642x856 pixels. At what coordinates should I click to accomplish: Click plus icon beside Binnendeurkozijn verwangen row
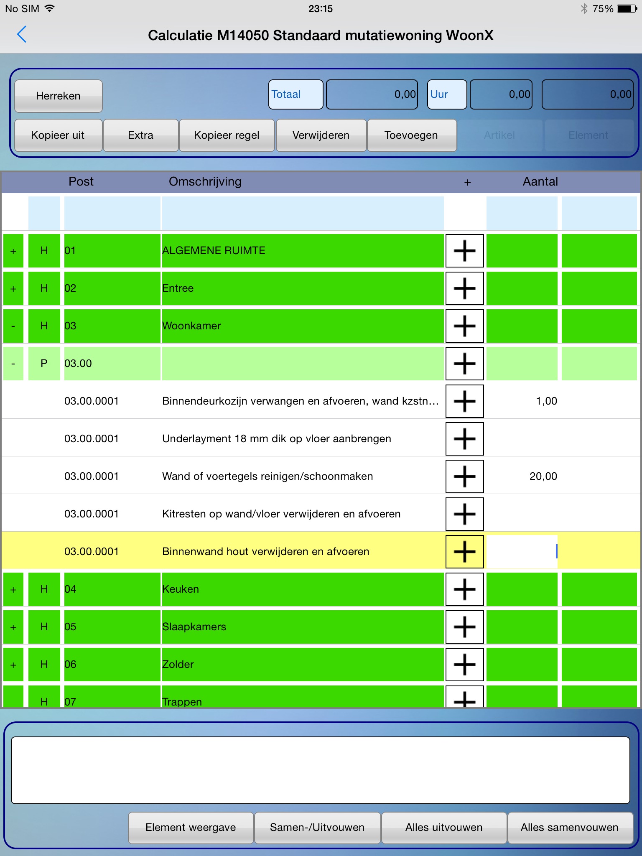click(464, 401)
